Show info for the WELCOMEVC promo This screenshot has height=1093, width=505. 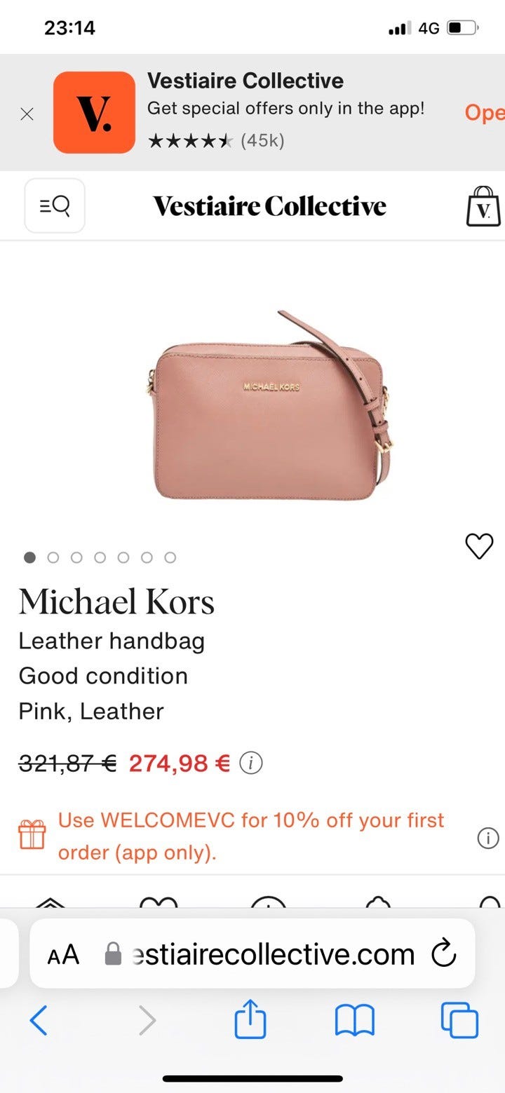[487, 837]
